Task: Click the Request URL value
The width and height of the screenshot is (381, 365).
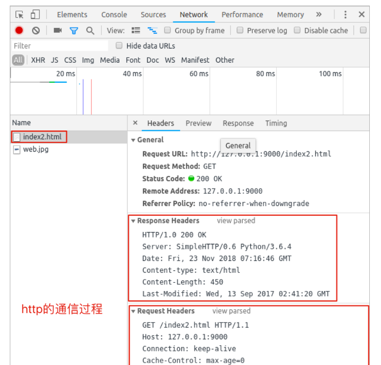Action: pos(261,154)
